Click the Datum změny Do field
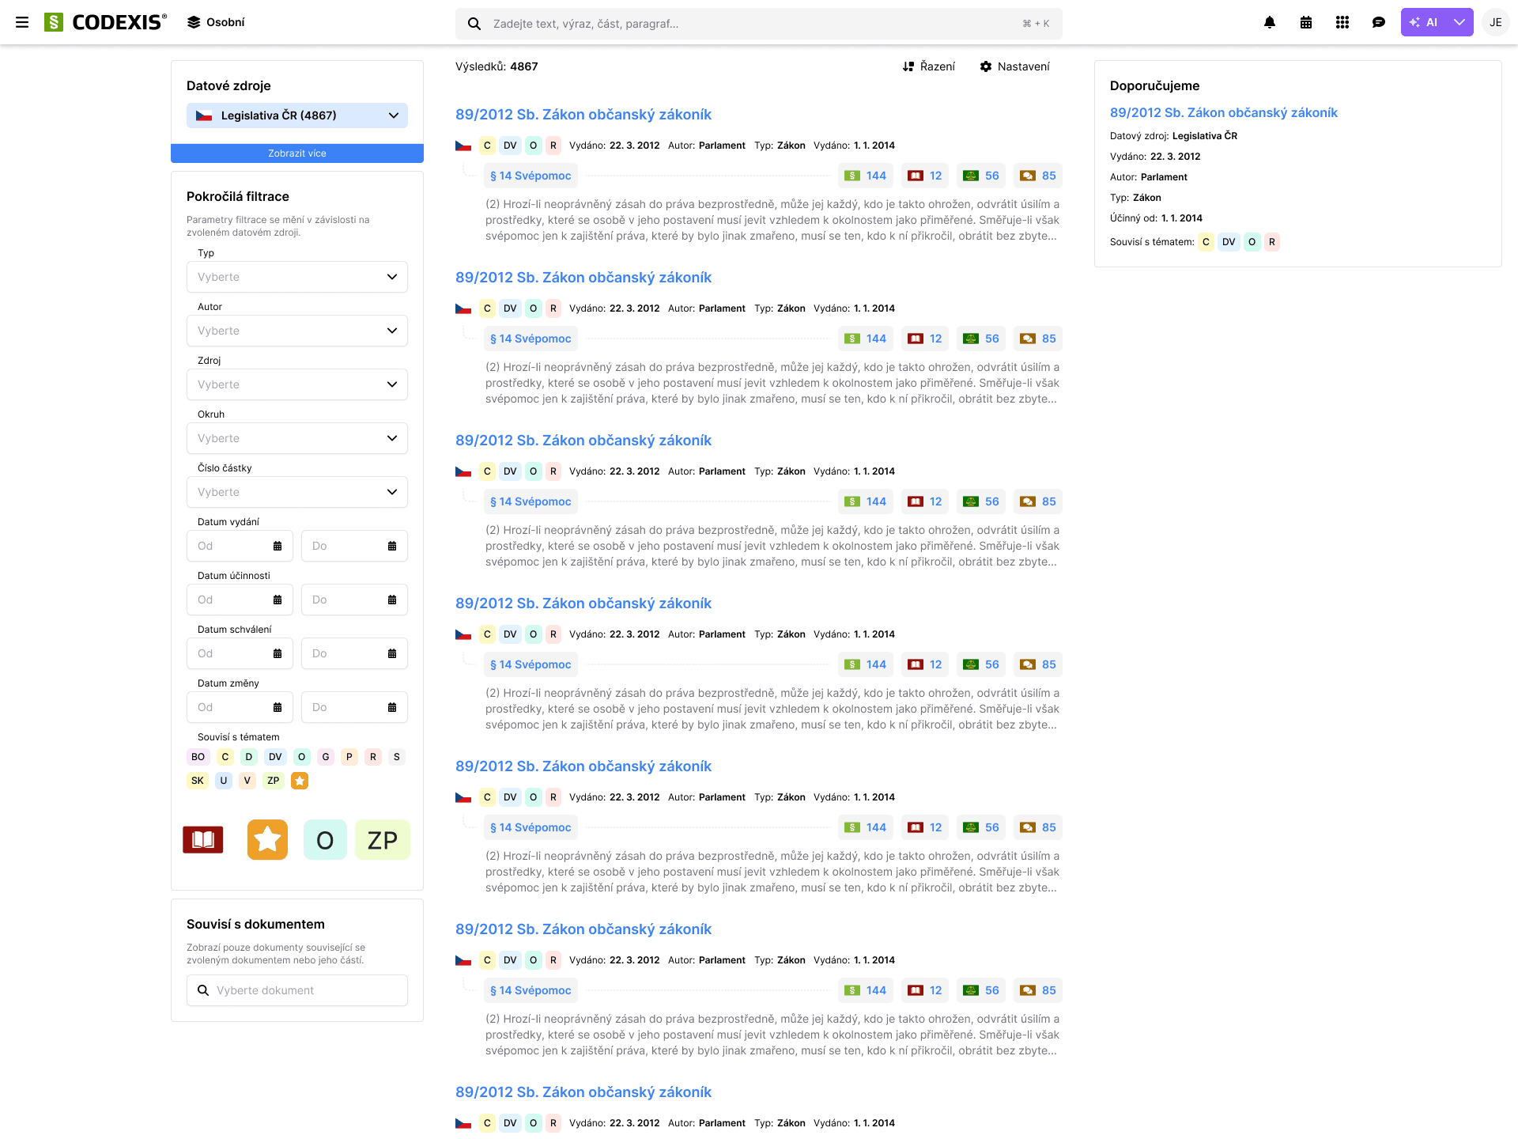The image size is (1518, 1139). click(x=354, y=707)
